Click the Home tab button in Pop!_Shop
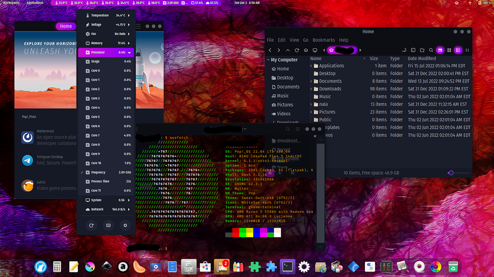 click(66, 26)
